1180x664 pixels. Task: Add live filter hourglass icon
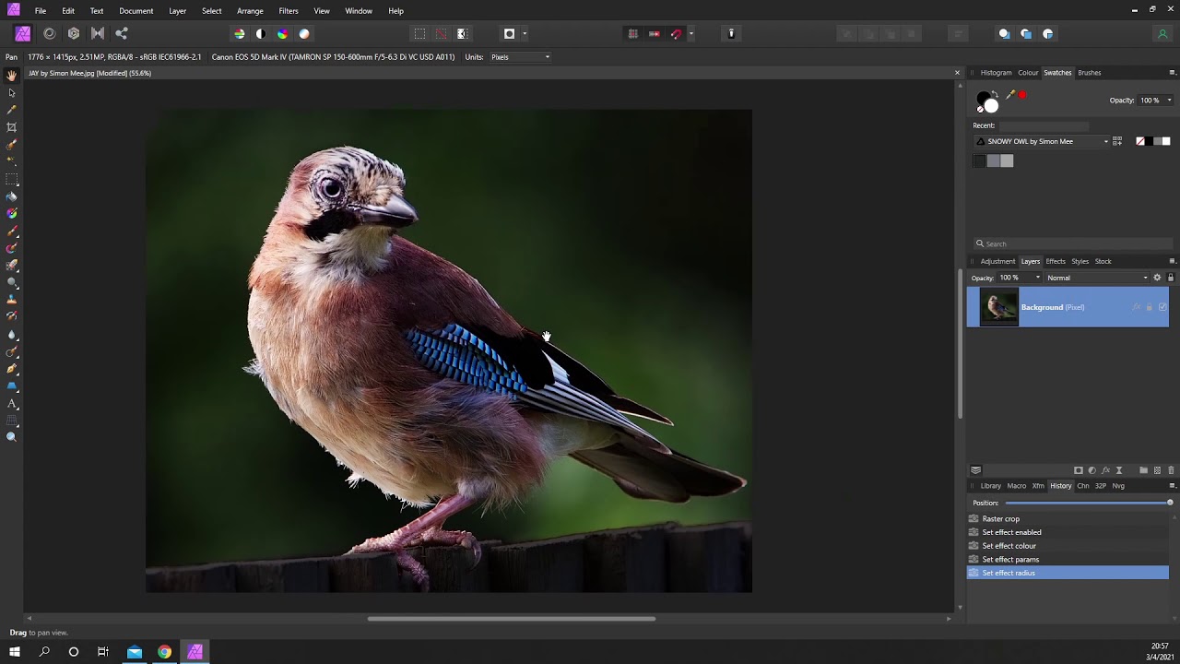(x=1119, y=470)
